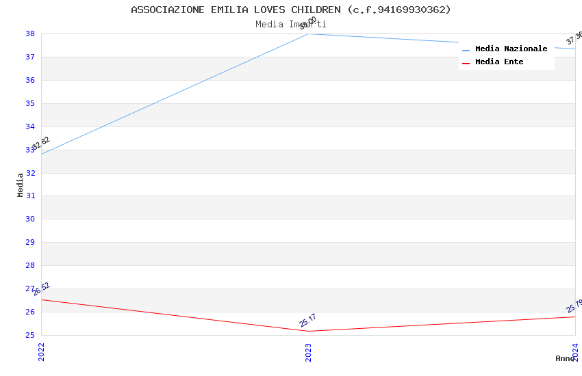Screen dimensions: 582x376
Task: Click the 26.52 data label
Action: pos(41,289)
